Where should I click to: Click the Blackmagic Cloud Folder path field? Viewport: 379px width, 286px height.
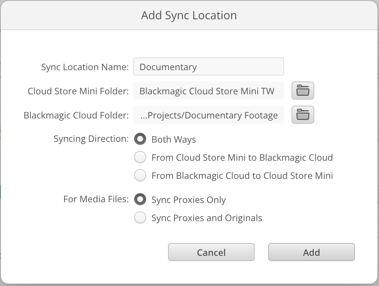tap(209, 115)
